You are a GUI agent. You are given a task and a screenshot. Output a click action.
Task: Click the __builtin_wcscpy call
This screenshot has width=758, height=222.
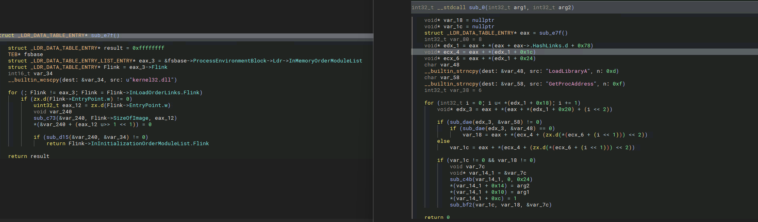coord(34,80)
